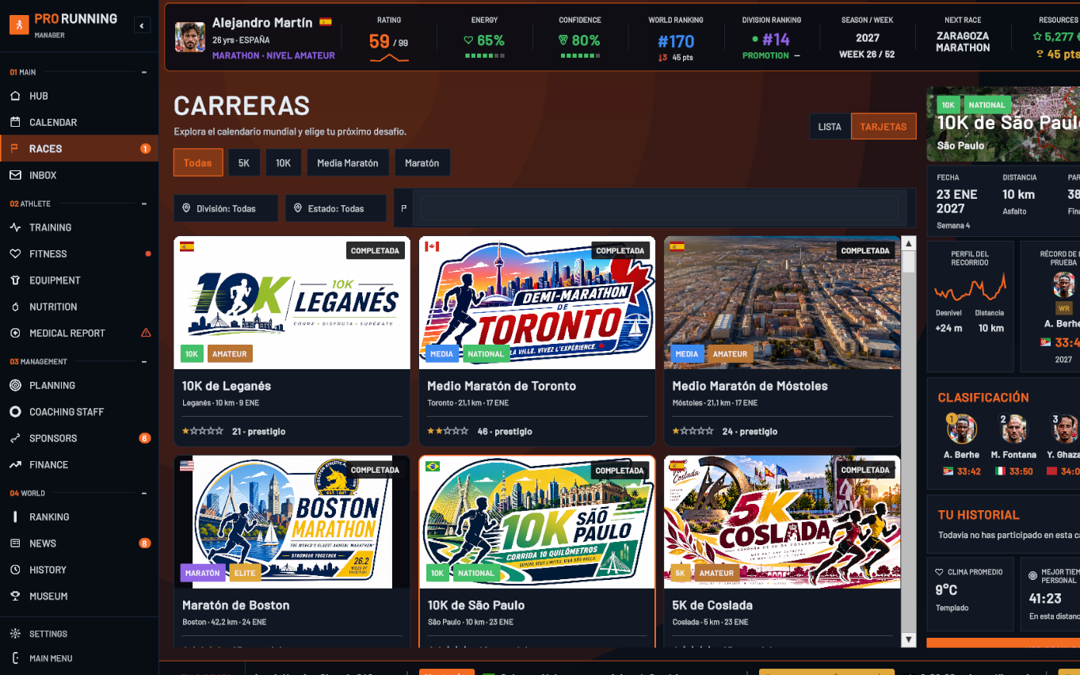
Task: Open Equipment shirt icon in sidebar
Action: (15, 280)
